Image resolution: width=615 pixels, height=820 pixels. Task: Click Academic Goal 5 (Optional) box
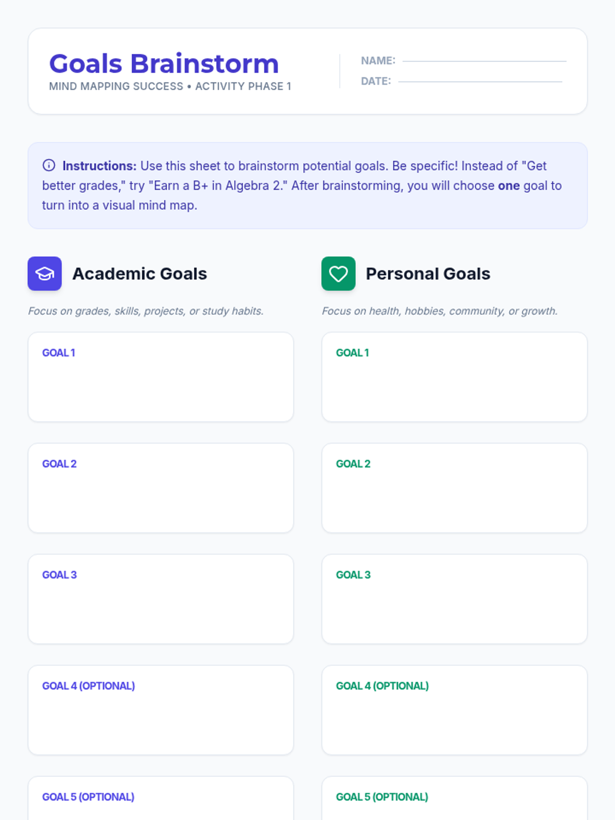pyautogui.click(x=160, y=798)
